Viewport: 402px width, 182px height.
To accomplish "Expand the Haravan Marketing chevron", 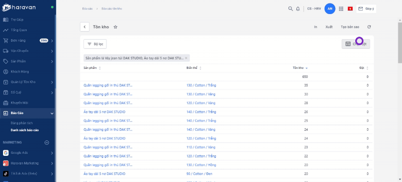I will 52,163.
